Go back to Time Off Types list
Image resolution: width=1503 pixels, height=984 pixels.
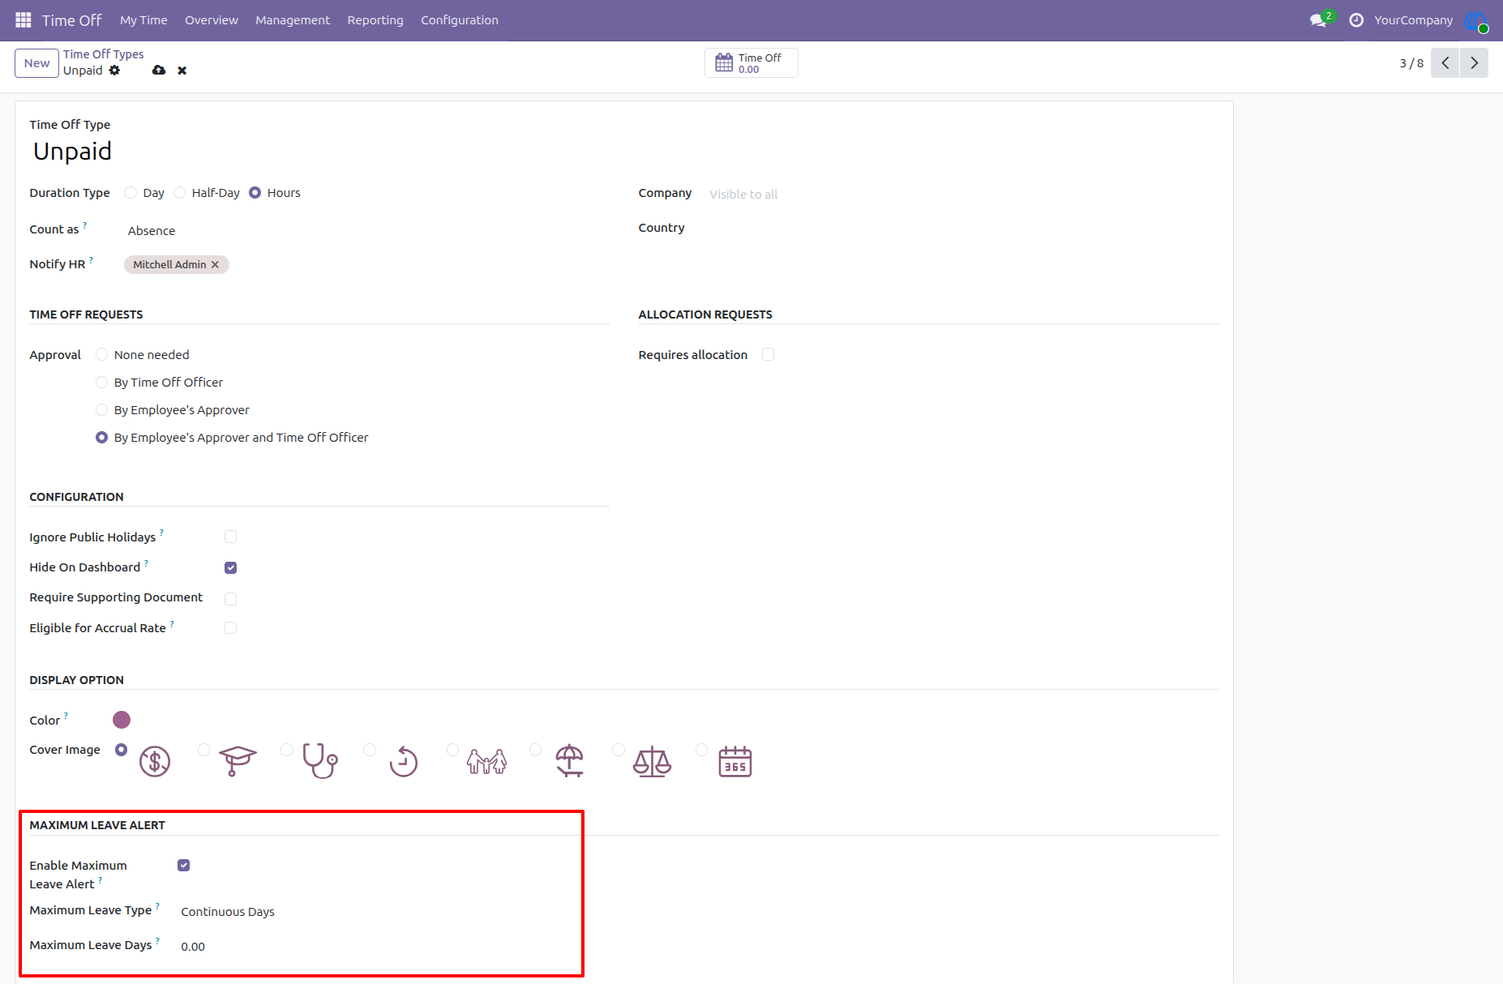pos(104,54)
